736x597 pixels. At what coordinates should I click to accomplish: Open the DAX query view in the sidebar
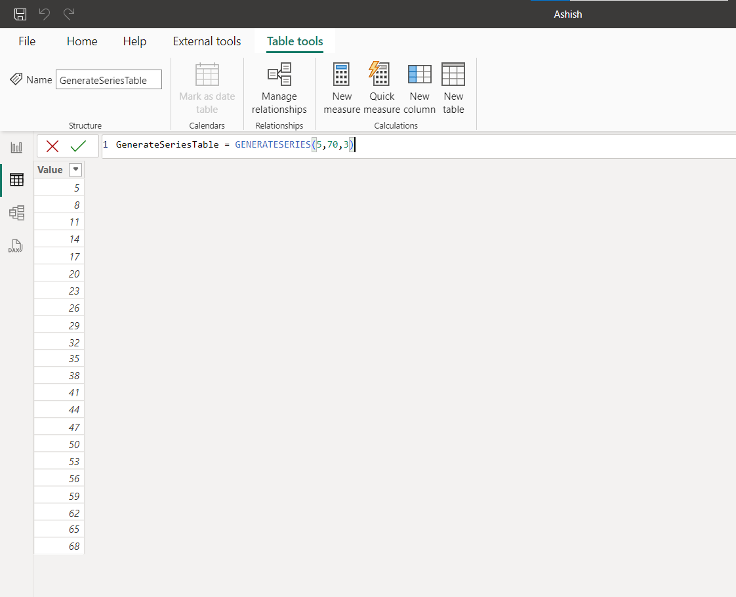coord(16,246)
